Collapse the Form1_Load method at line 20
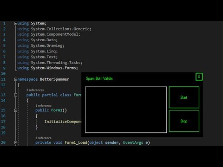 click(15, 142)
